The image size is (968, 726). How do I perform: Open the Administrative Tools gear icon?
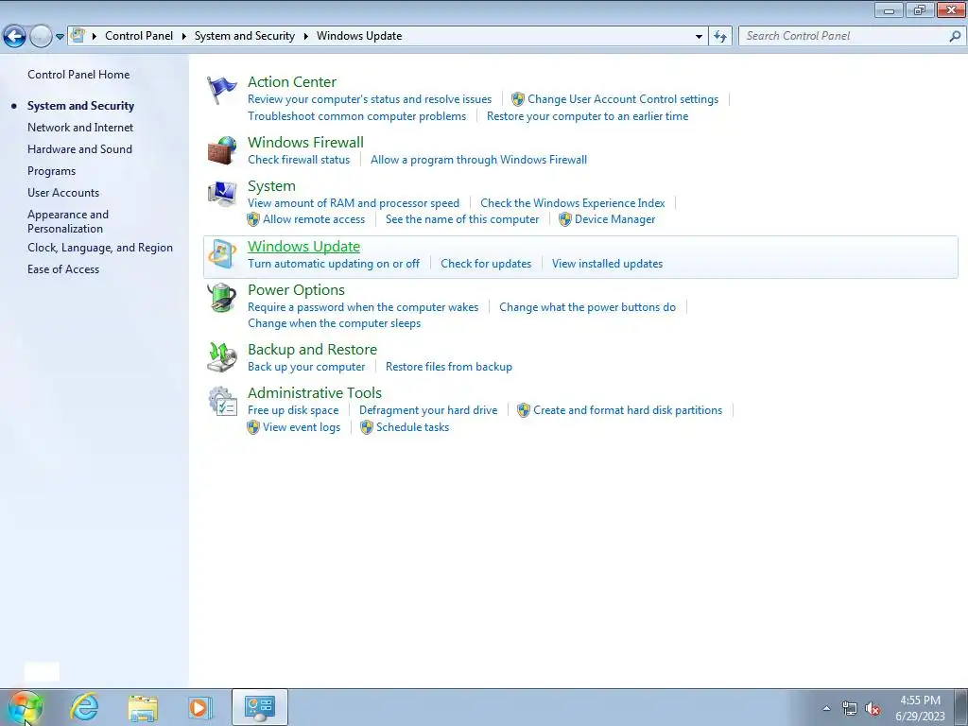[221, 401]
